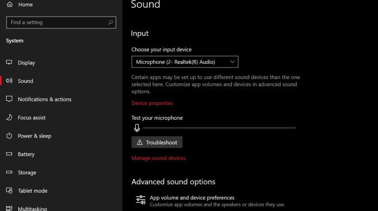Click the Input section heading
This screenshot has width=378, height=211.
pos(139,33)
